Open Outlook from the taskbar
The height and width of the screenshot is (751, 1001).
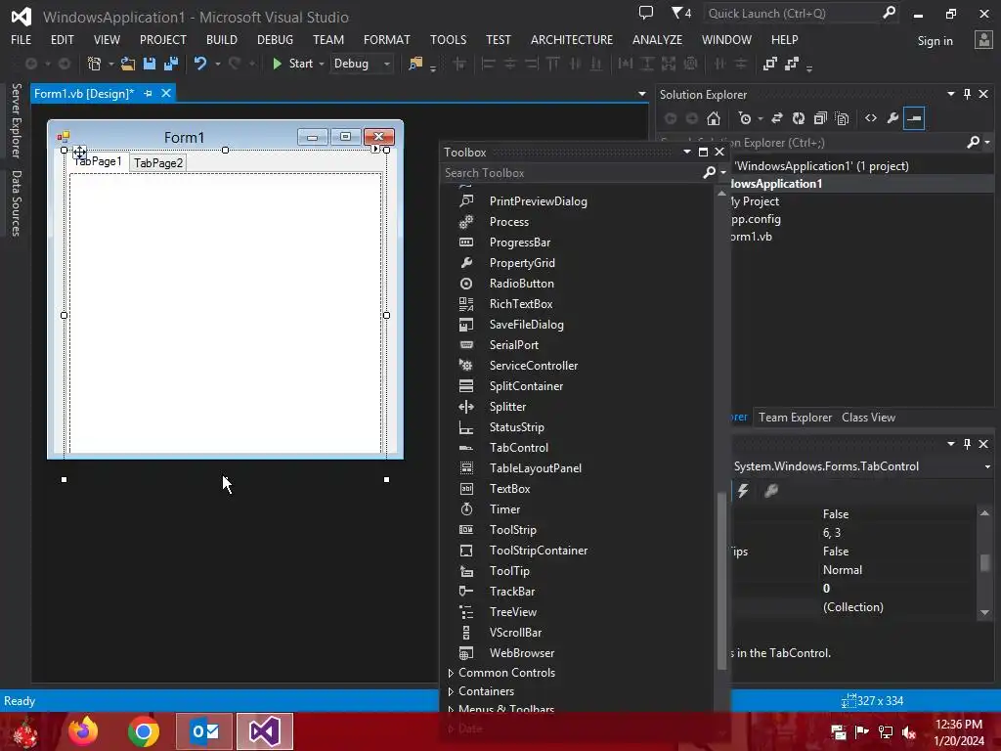pyautogui.click(x=205, y=731)
